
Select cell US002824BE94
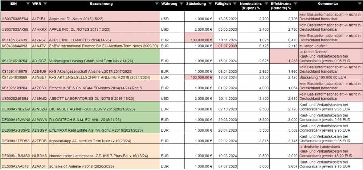(x=16, y=96)
